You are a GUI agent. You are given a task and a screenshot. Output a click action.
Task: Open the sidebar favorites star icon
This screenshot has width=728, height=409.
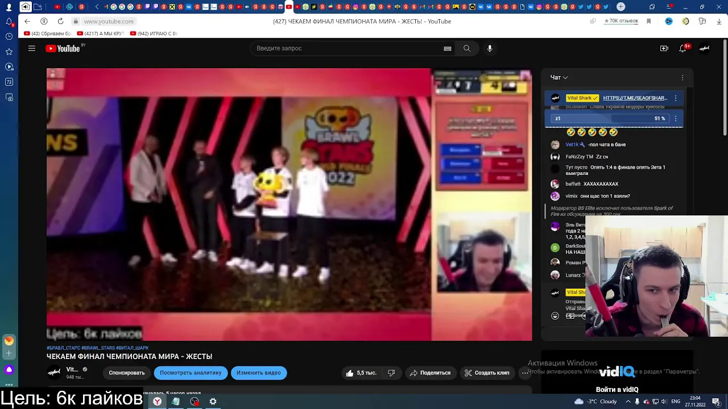(x=9, y=52)
